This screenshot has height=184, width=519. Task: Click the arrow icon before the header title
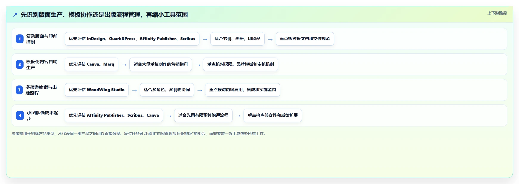pyautogui.click(x=15, y=15)
